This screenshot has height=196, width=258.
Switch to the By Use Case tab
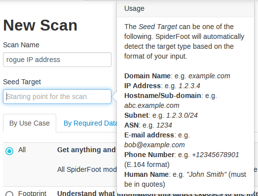coord(30,123)
